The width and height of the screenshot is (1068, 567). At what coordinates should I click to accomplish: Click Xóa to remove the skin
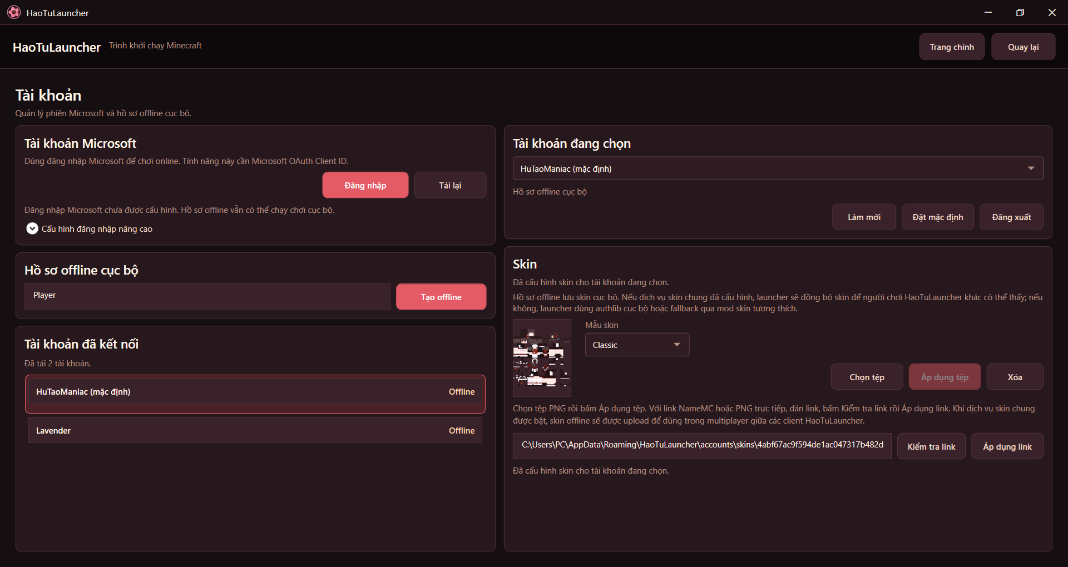tap(1015, 377)
